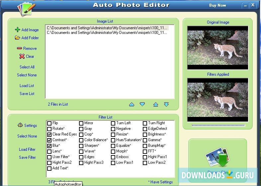Viewport: 261px width, 186px height.
Task: Click the red minus Remove icon
Action: point(19,48)
